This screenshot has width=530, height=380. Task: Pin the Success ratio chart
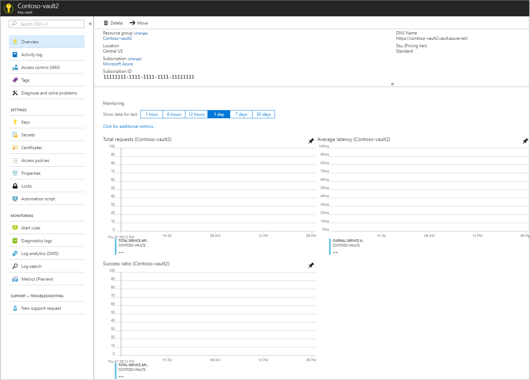311,265
